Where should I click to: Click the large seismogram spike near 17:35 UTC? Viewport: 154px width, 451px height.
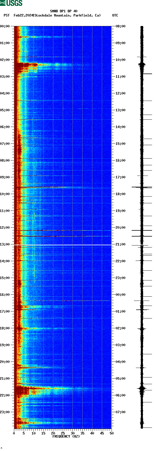pyautogui.click(x=142, y=187)
